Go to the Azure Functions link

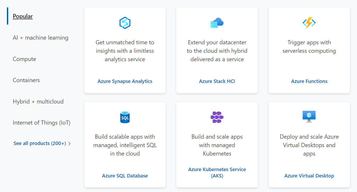coord(309,81)
